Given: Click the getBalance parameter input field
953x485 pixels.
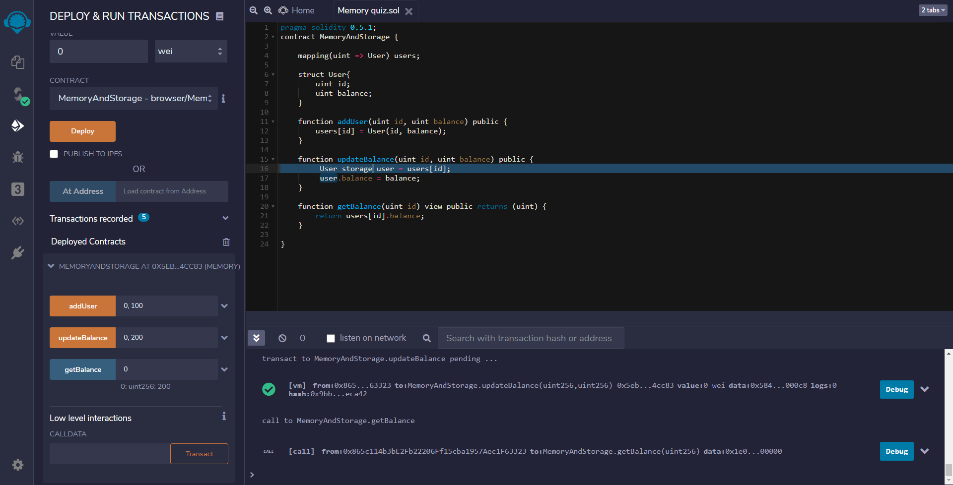Looking at the screenshot, I should (167, 369).
